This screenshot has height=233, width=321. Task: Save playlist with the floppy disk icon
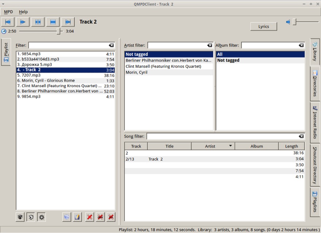pos(77,217)
